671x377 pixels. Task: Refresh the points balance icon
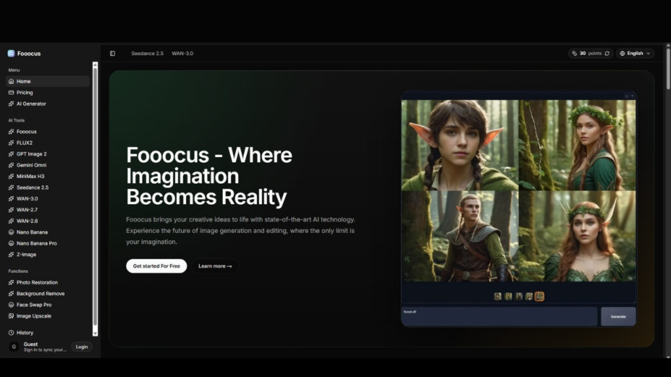pyautogui.click(x=607, y=54)
